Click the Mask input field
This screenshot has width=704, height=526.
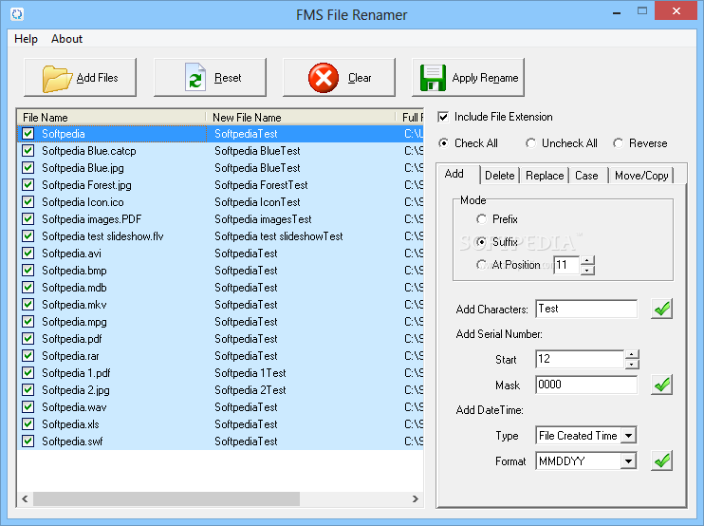click(x=586, y=385)
